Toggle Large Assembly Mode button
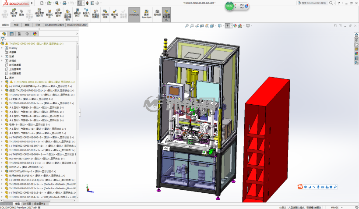The image size is (359, 209). 166,14
